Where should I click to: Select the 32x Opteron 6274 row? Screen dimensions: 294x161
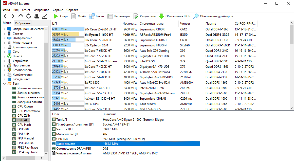tap(154, 45)
